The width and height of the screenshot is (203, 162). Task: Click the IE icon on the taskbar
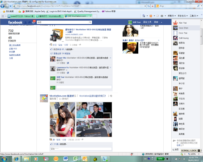(16, 159)
